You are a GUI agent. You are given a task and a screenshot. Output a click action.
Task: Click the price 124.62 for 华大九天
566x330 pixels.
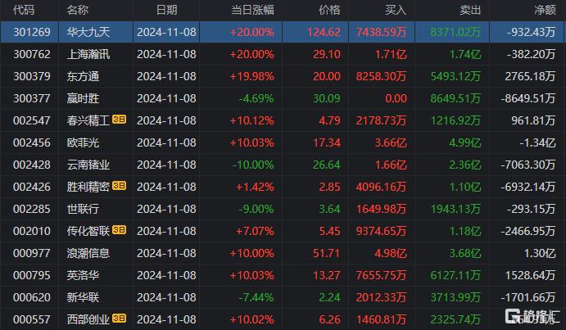tap(324, 32)
